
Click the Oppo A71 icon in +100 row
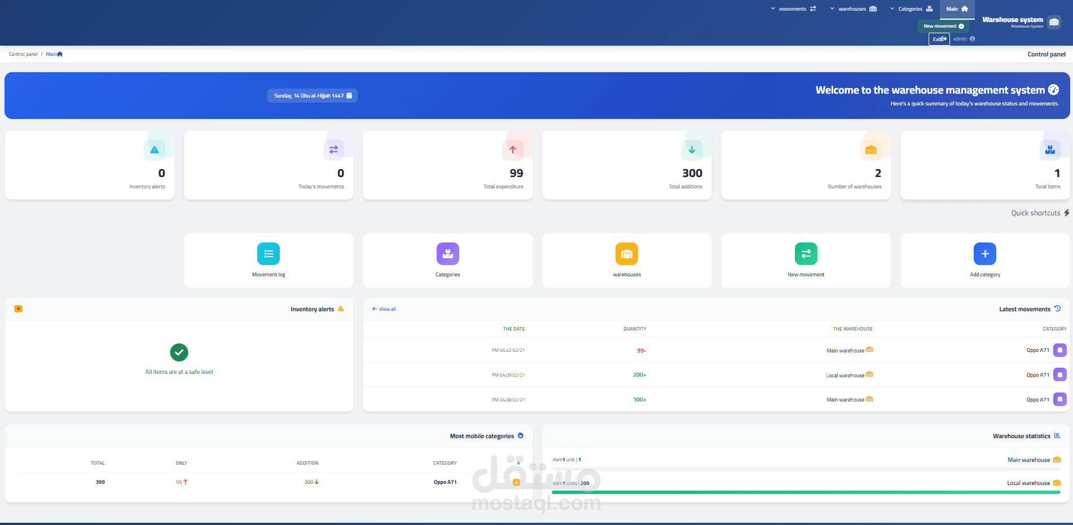point(1060,399)
